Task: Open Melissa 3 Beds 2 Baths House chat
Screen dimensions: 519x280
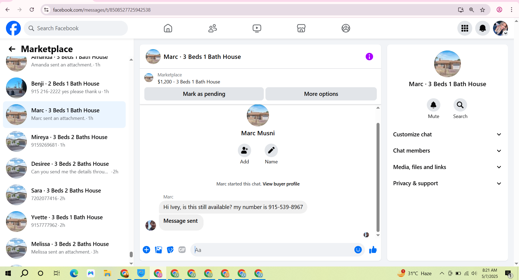Action: [64, 248]
